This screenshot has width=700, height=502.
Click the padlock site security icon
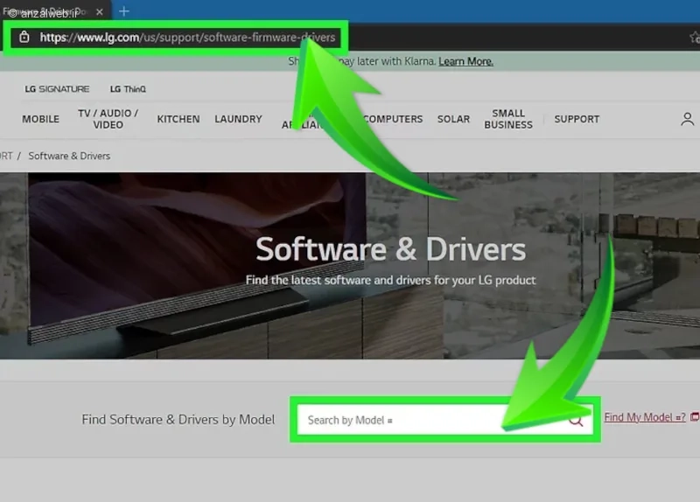pos(24,38)
